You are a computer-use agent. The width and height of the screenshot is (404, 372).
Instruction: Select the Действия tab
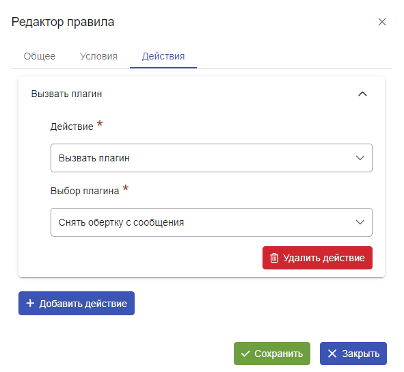163,56
